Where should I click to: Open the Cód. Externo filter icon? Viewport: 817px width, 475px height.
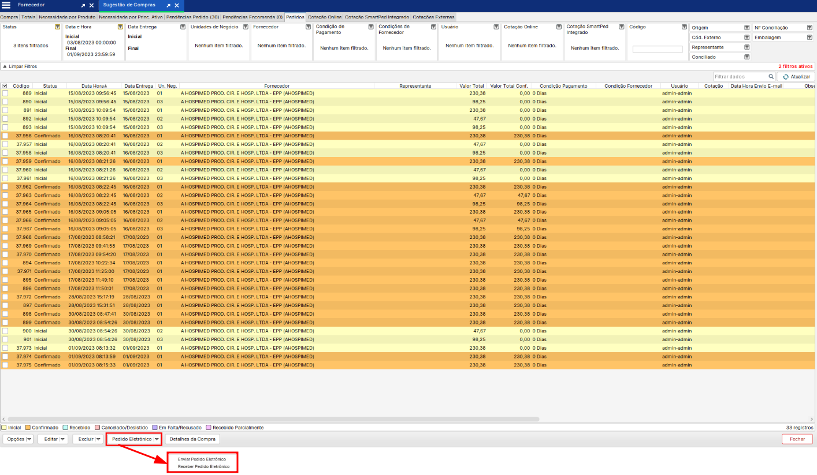747,38
